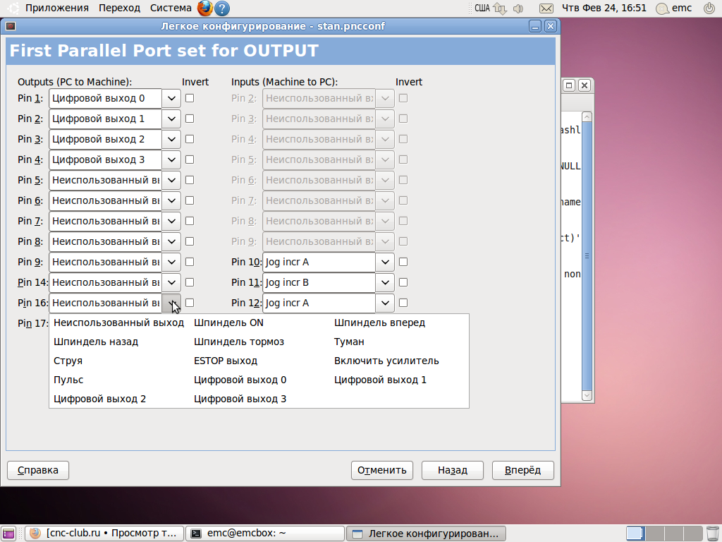The image size is (722, 542).
Task: Toggle Invert checkbox for output Pin 2
Action: (190, 119)
